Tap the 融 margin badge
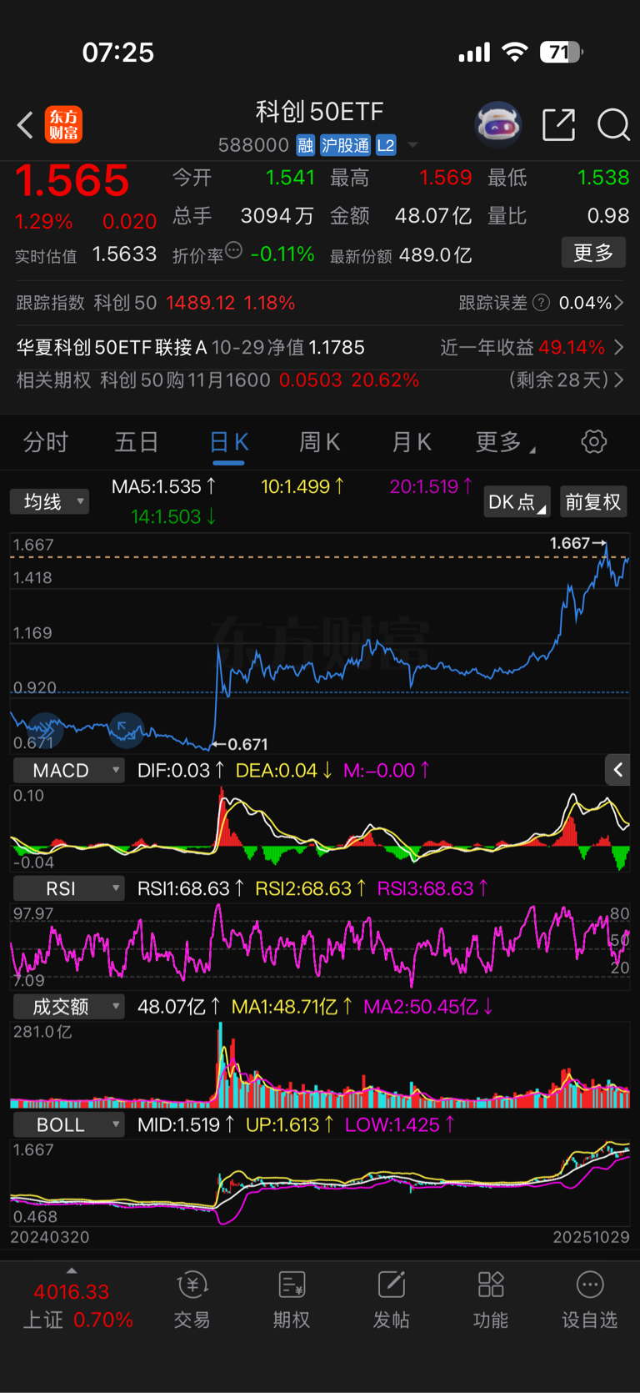Screen dimensions: 640x1393 305,145
